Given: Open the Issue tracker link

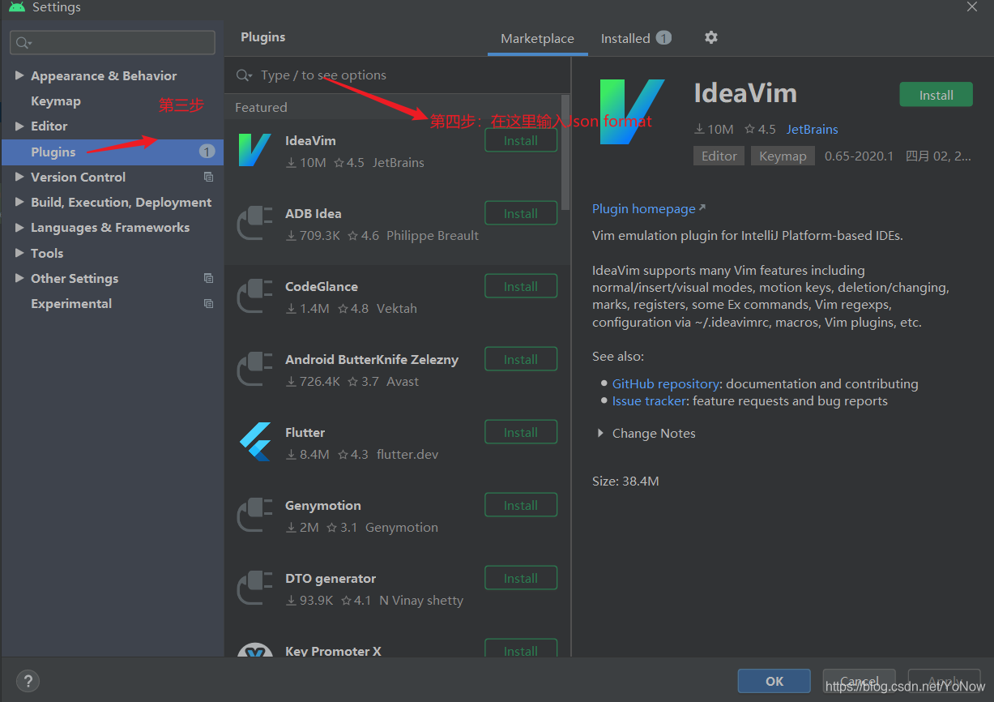Looking at the screenshot, I should tap(649, 400).
